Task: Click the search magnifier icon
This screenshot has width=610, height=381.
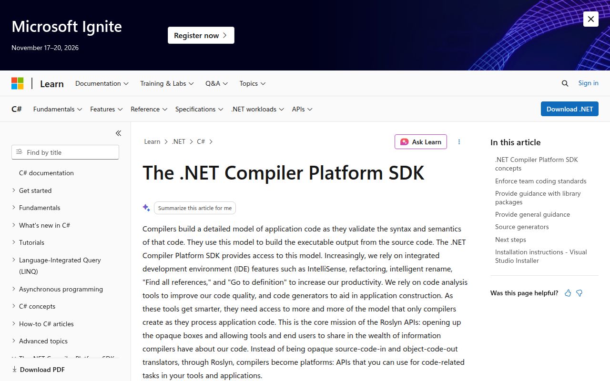Action: (565, 83)
